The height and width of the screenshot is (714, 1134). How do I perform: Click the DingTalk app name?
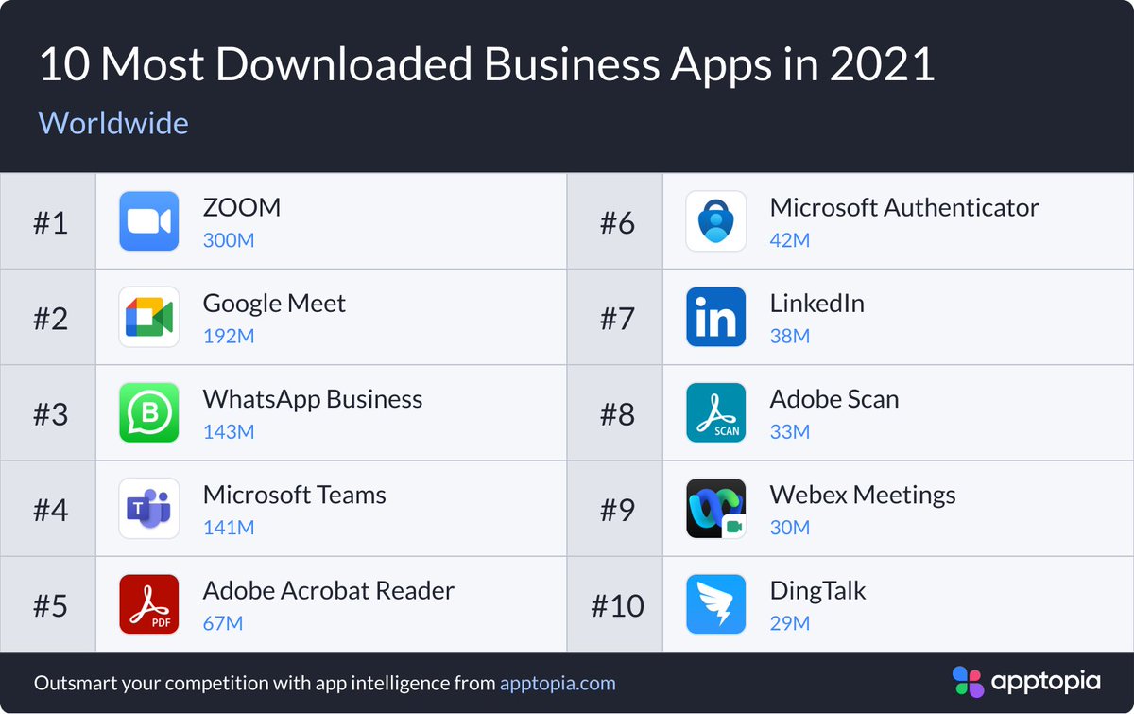(818, 591)
